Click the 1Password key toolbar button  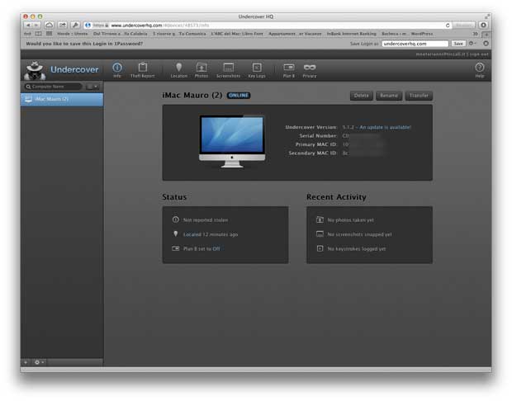click(x=75, y=25)
